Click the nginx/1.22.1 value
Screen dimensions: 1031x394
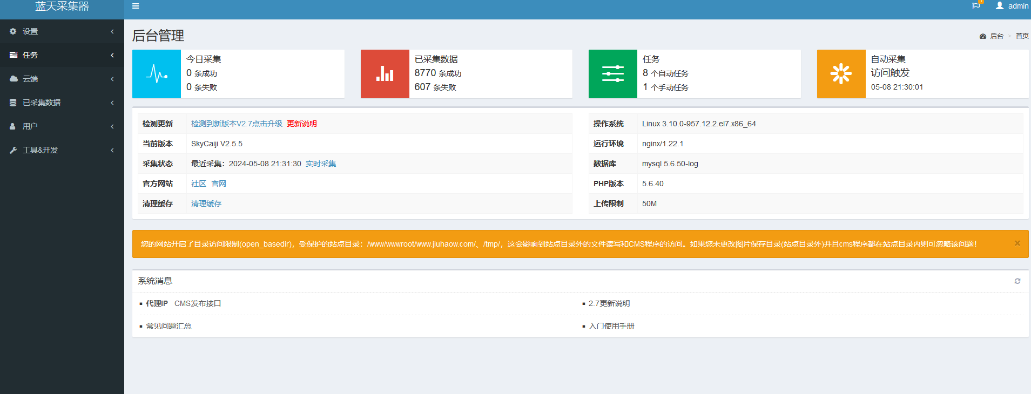(x=663, y=144)
